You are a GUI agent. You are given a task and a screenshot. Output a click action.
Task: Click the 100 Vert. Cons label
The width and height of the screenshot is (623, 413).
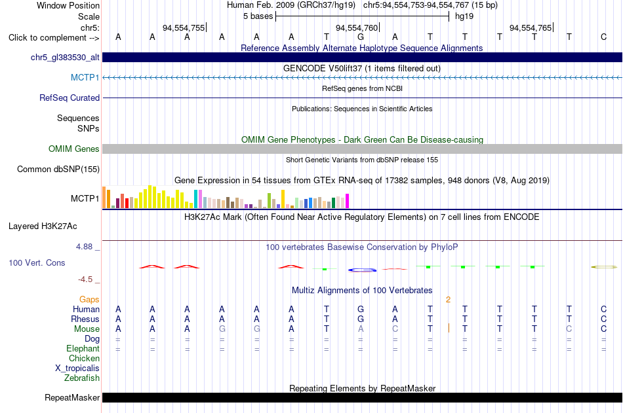pos(37,262)
